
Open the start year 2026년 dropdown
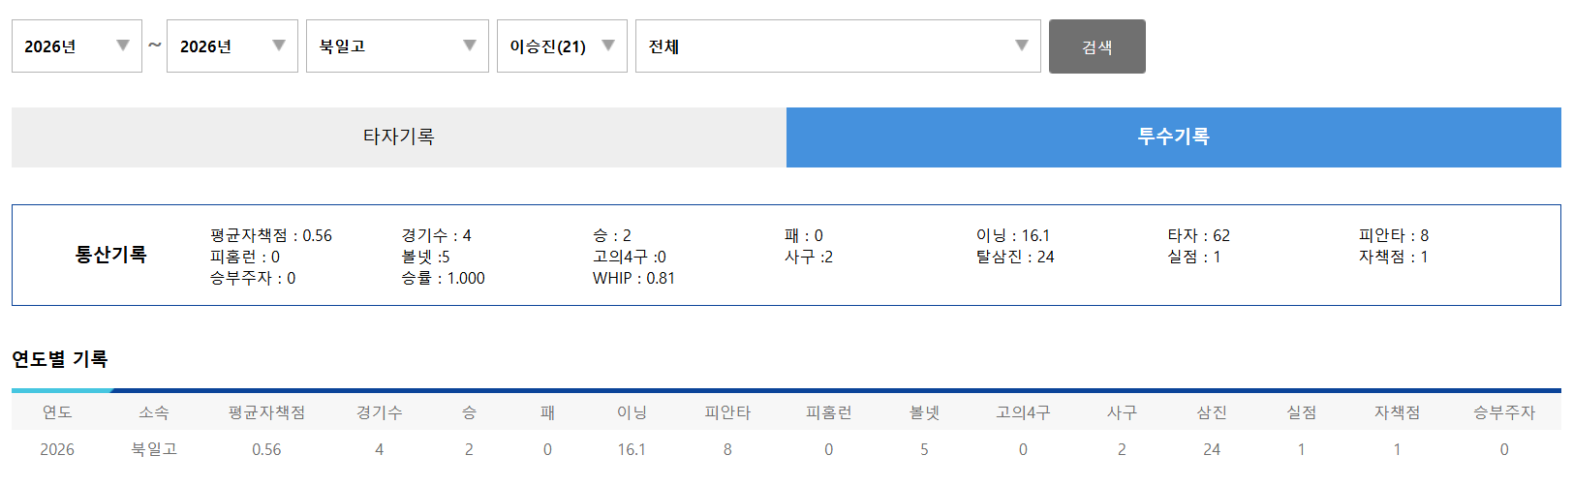[77, 46]
